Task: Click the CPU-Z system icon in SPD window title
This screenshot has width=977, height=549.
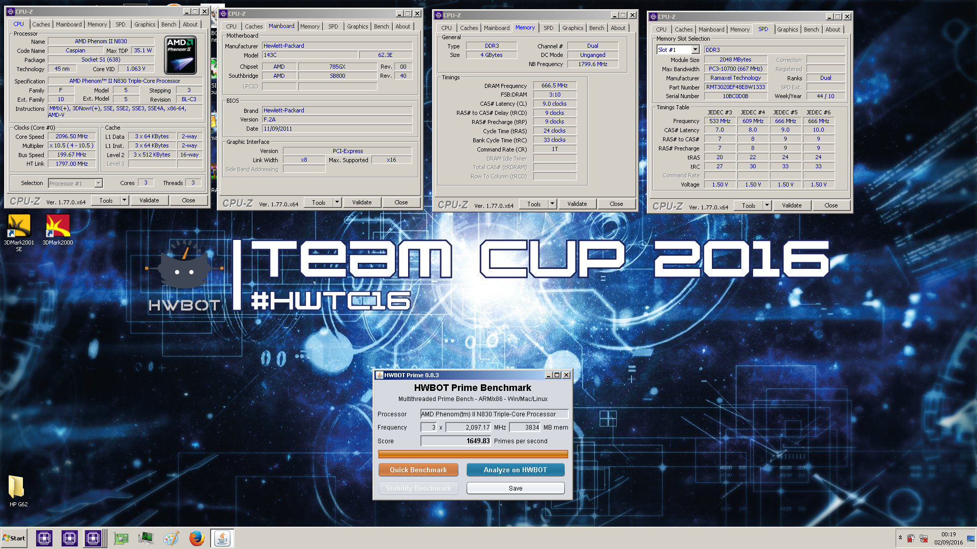Action: click(653, 17)
